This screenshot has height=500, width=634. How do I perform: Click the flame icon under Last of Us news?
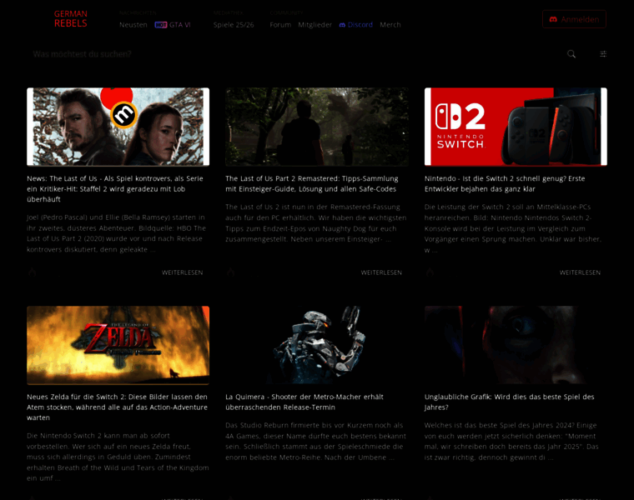33,272
